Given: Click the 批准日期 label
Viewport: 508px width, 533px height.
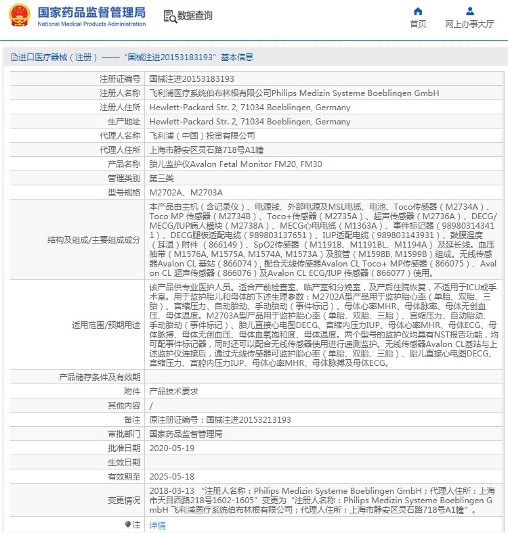Looking at the screenshot, I should click(124, 448).
